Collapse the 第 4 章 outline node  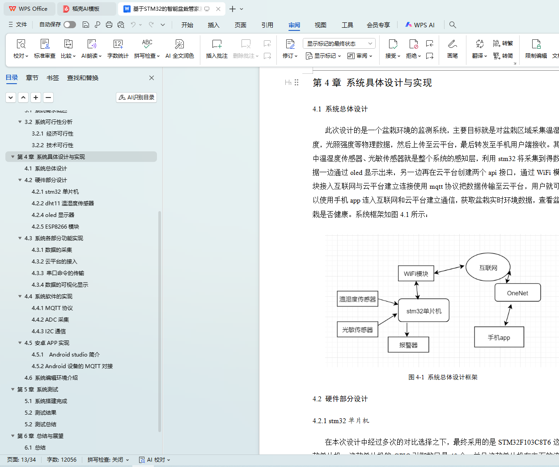[x=13, y=157]
